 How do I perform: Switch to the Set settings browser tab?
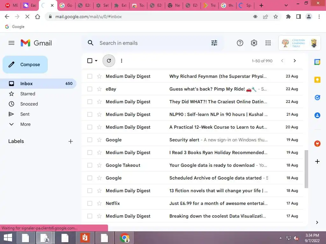[x=103, y=5]
